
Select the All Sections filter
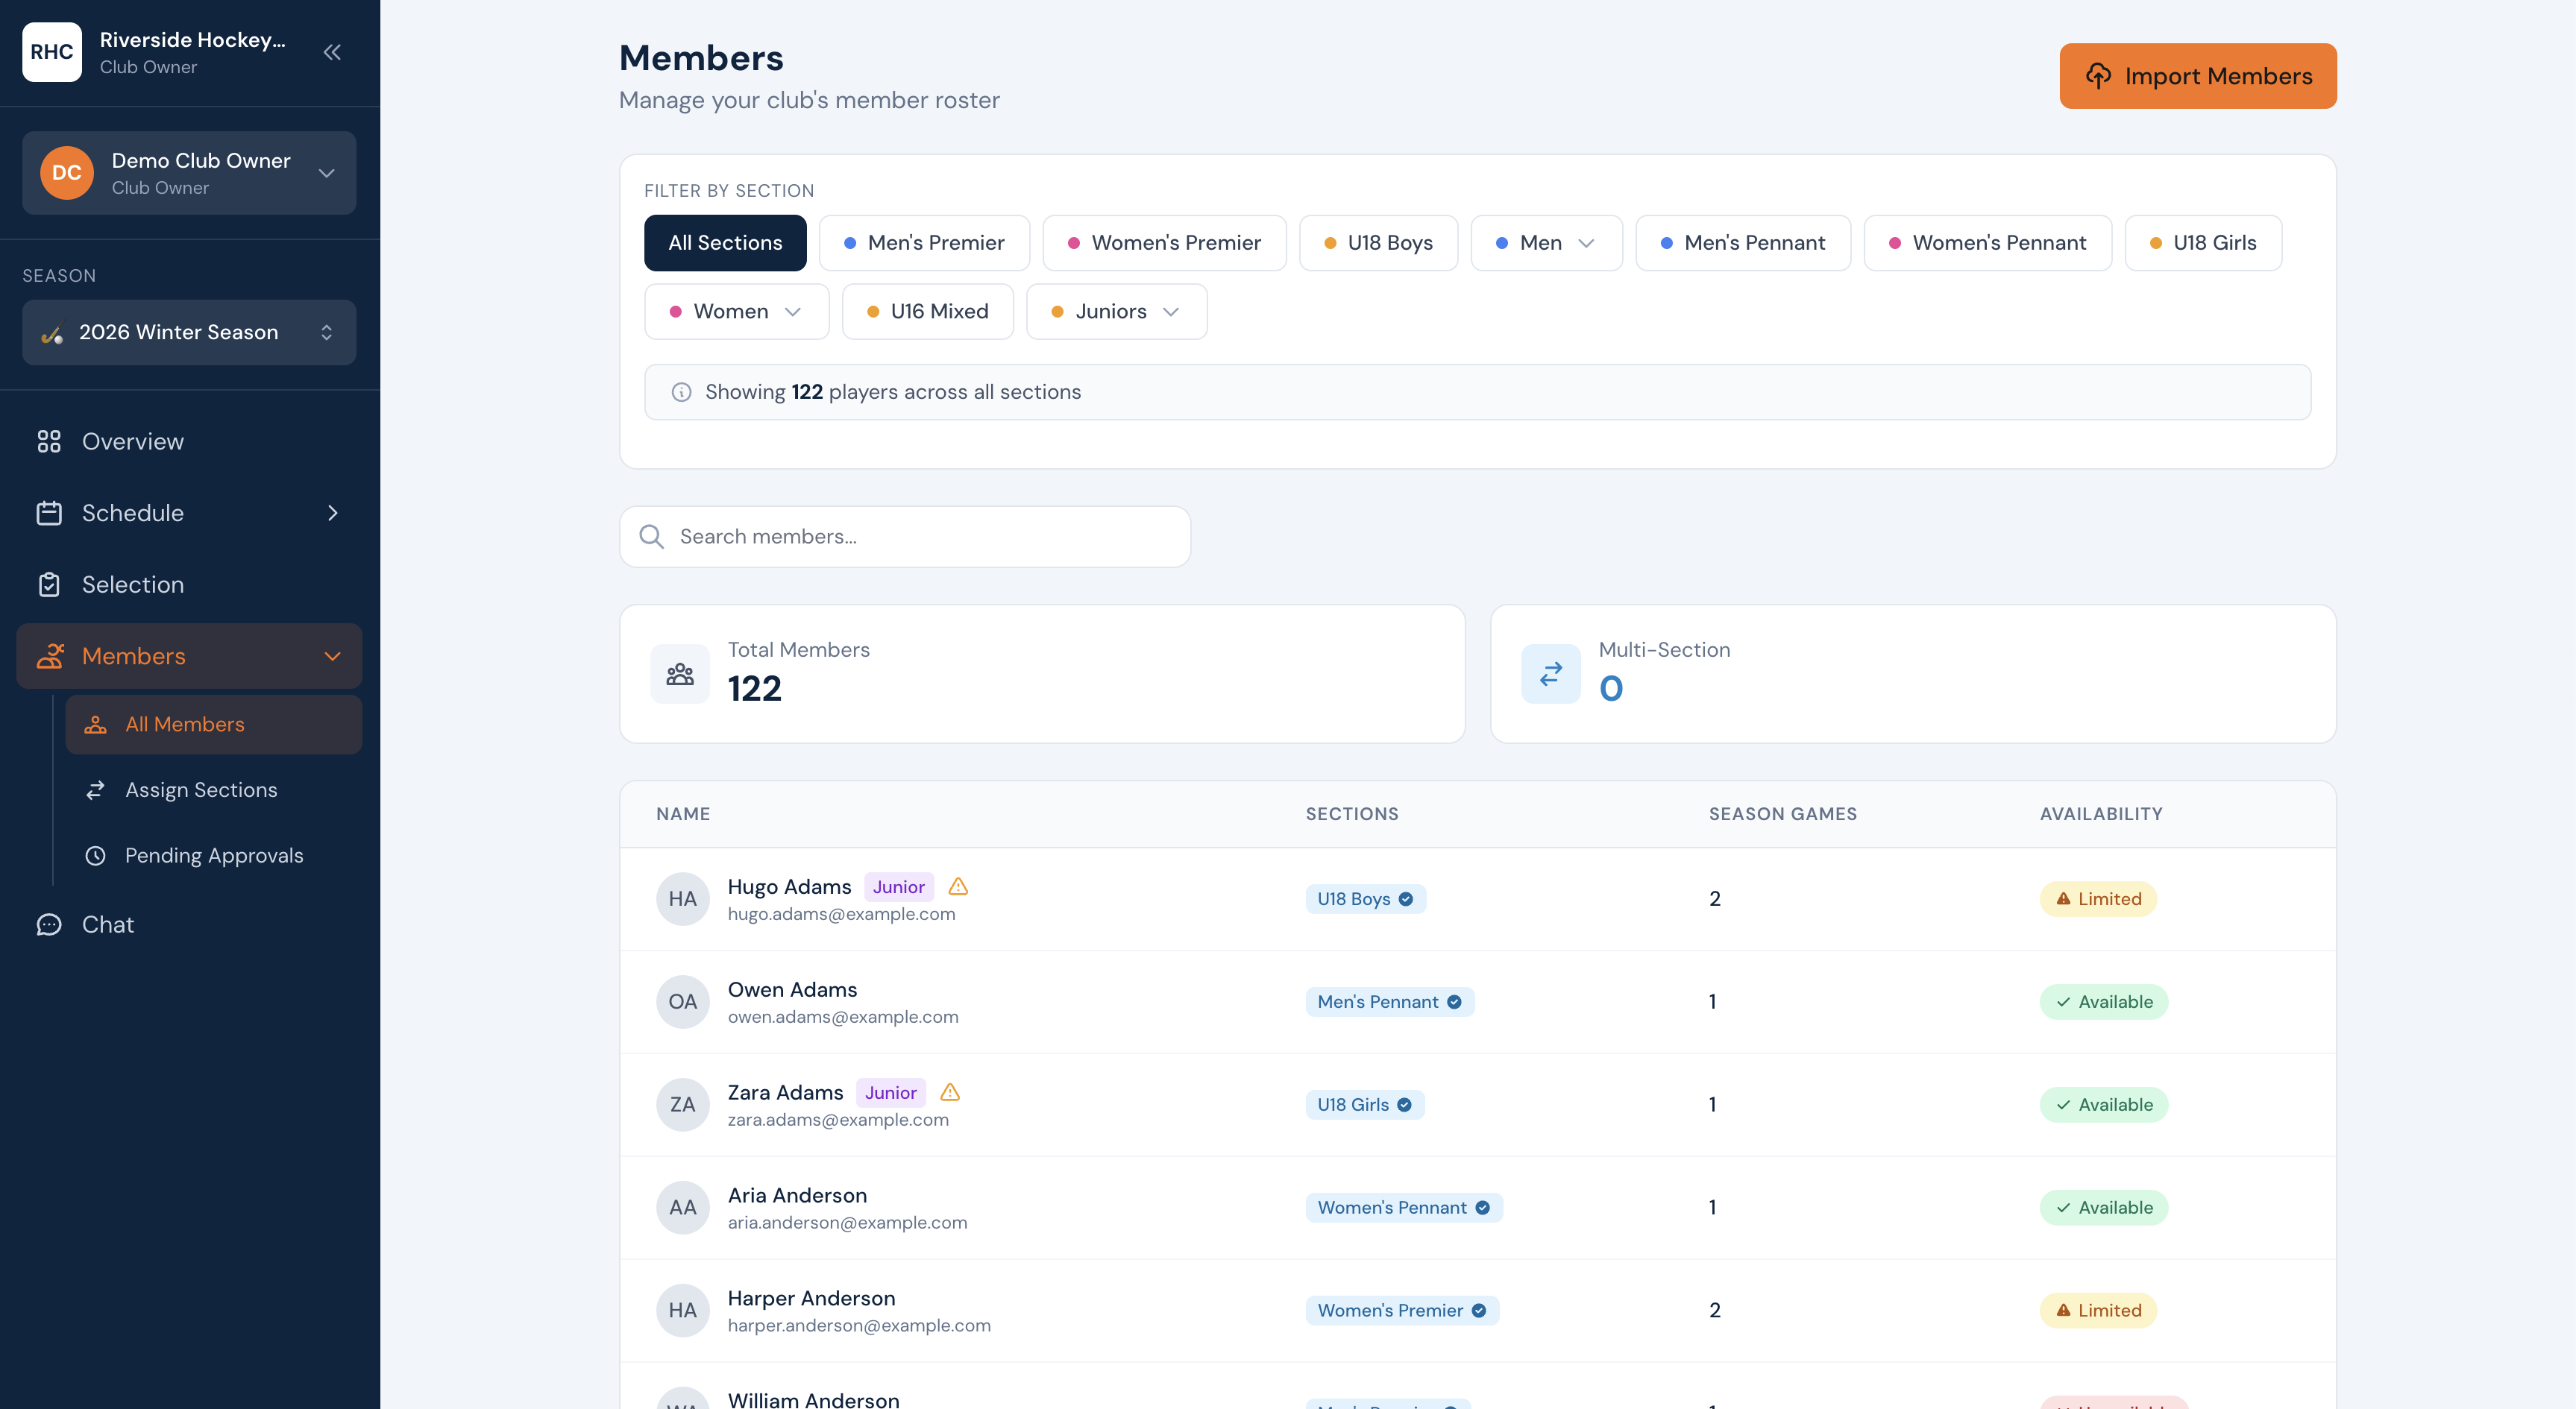pos(725,243)
